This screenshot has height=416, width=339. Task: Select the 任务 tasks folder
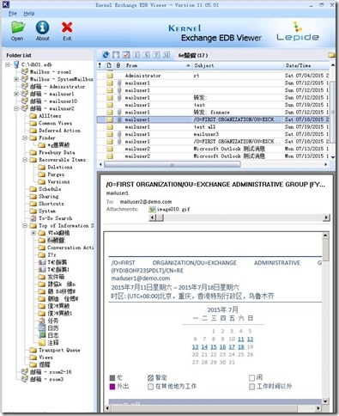click(53, 321)
